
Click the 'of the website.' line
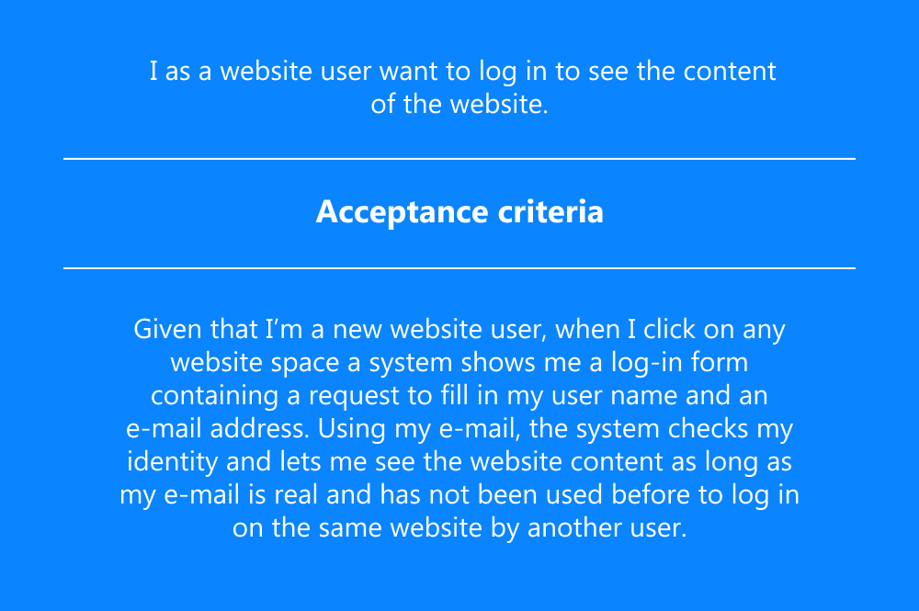[x=459, y=104]
